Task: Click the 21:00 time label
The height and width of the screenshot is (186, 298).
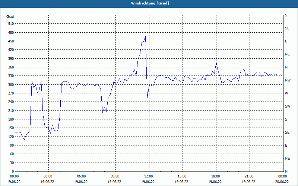Action: [249, 176]
